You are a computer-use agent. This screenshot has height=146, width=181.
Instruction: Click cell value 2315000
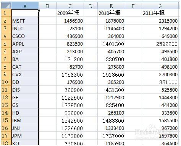click(x=160, y=21)
